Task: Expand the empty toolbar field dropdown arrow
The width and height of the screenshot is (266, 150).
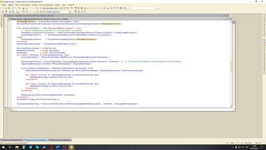Action: [x=157, y=8]
